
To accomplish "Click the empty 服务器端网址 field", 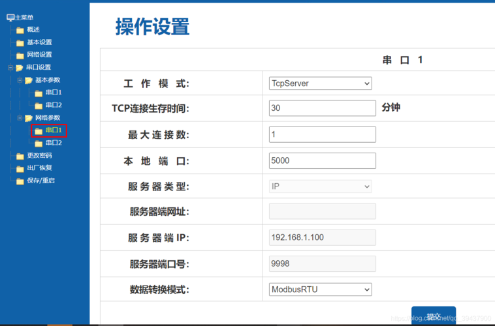I will (x=323, y=211).
